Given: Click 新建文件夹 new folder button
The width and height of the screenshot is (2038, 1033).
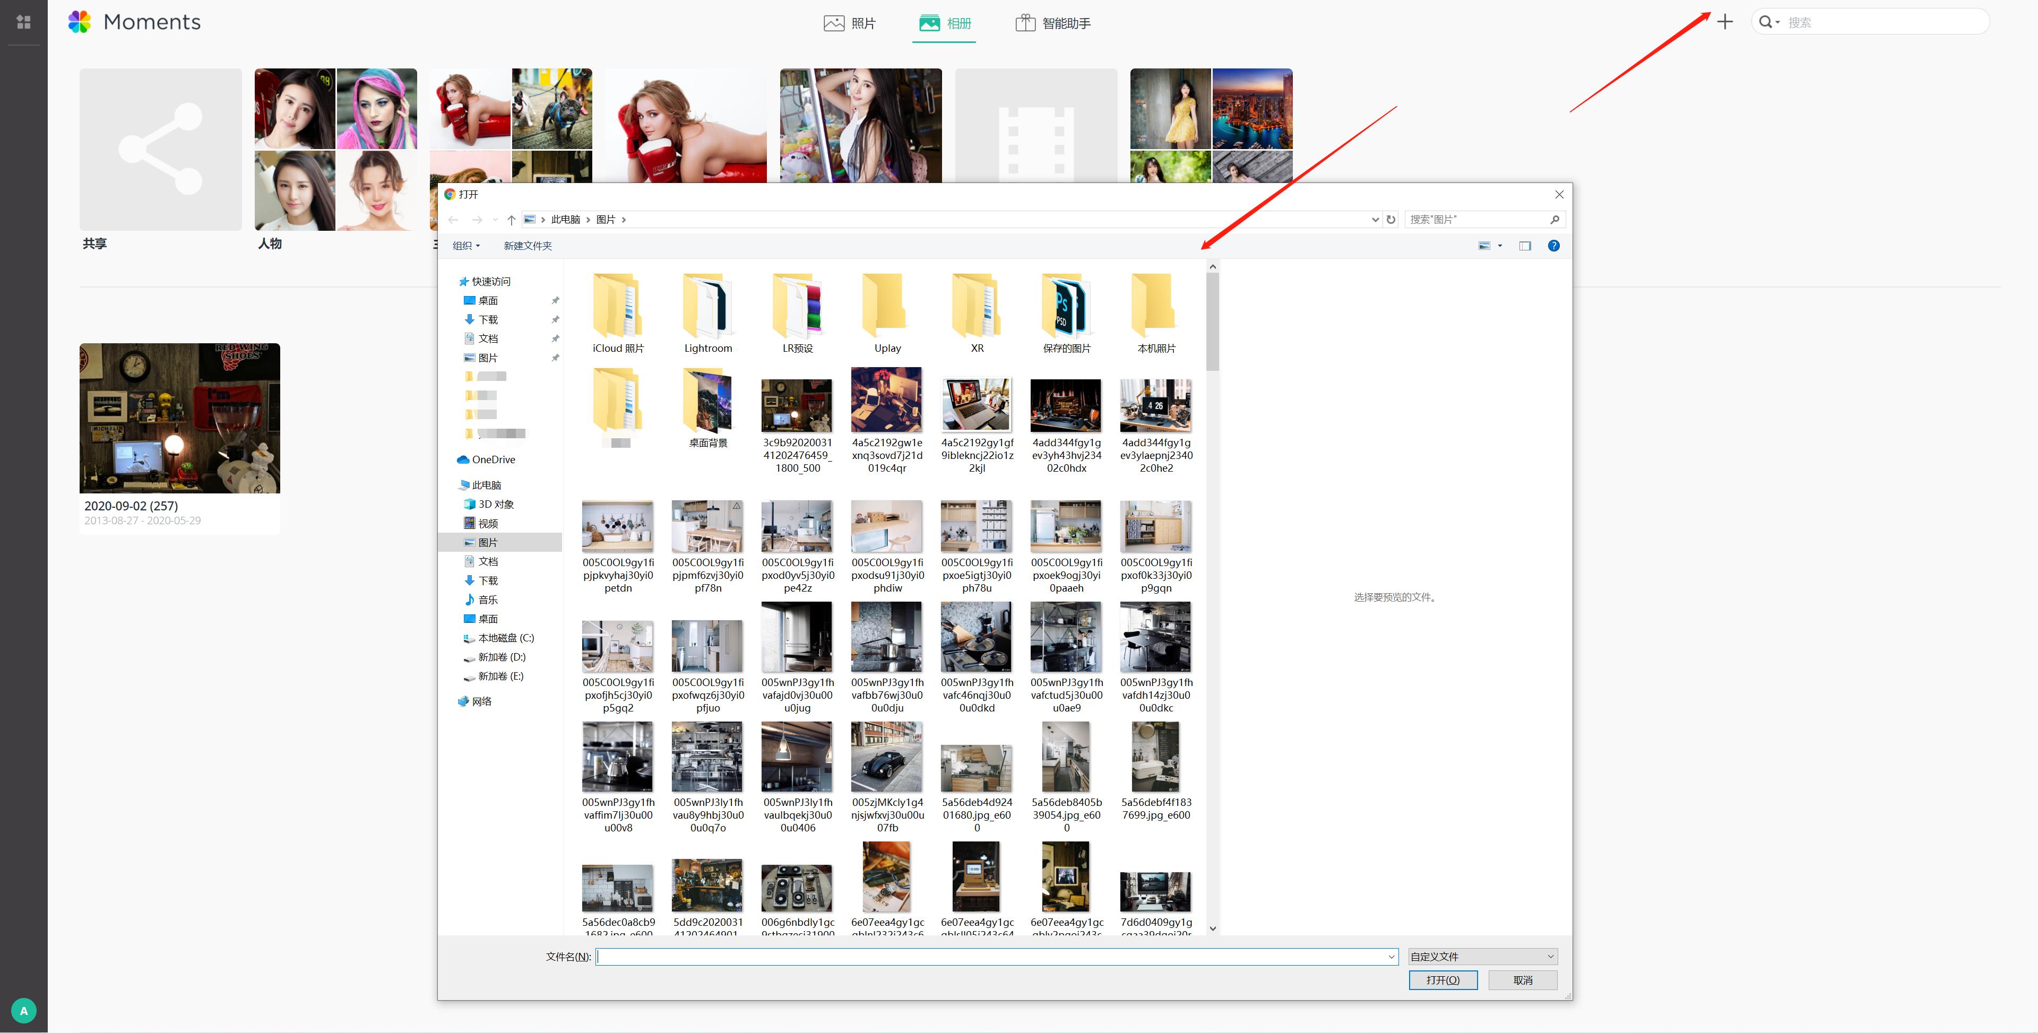Looking at the screenshot, I should pyautogui.click(x=528, y=246).
